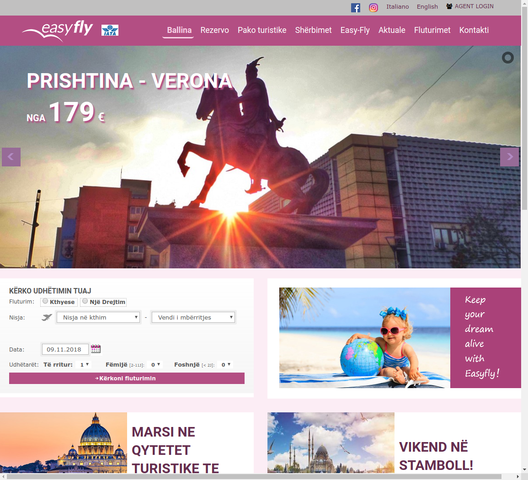Open the Easy-Fly menu item

[355, 30]
